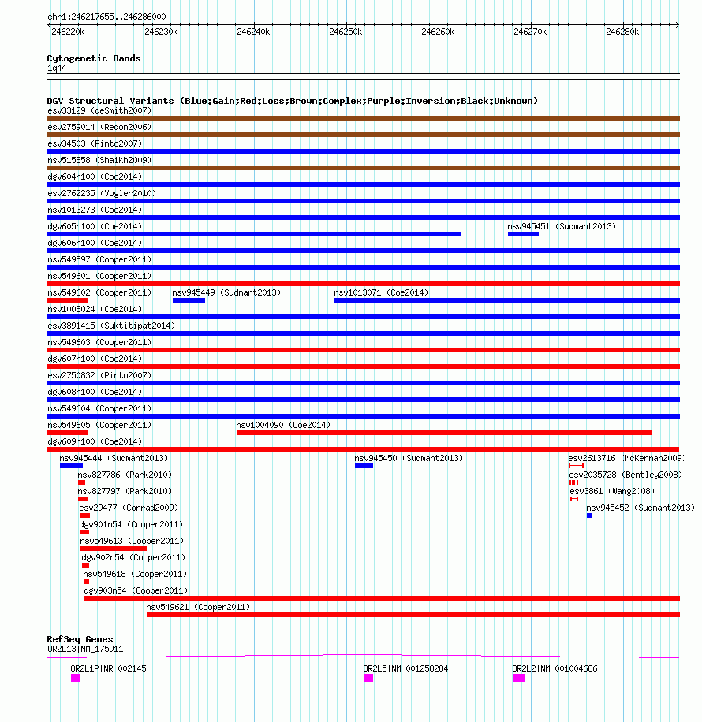Click dgv609n100 (Coe2014) label
This screenshot has width=702, height=722.
(95, 442)
